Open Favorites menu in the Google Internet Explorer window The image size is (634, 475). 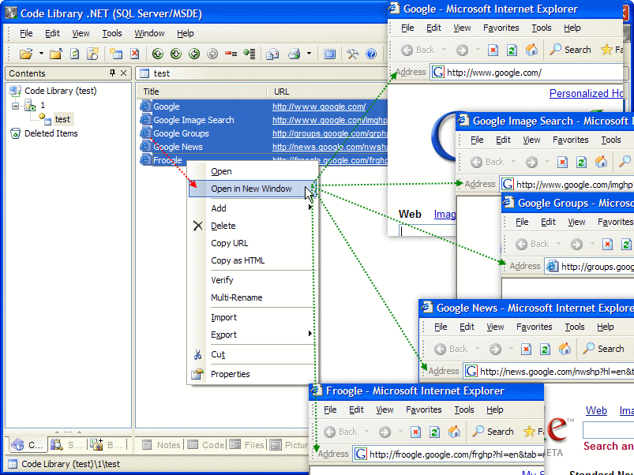click(501, 28)
